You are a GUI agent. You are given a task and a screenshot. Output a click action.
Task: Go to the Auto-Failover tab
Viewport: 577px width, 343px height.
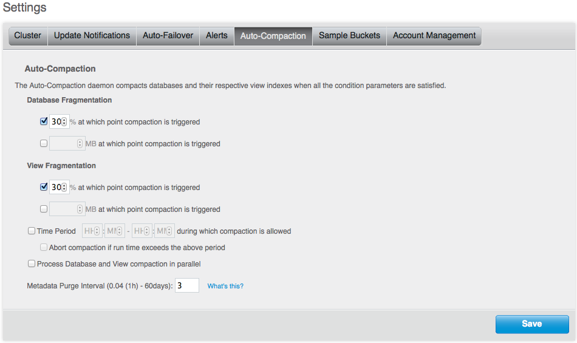tap(168, 36)
